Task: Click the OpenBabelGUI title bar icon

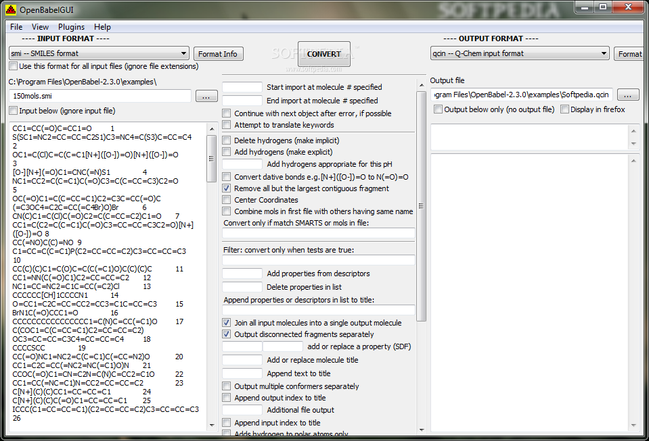Action: point(11,9)
